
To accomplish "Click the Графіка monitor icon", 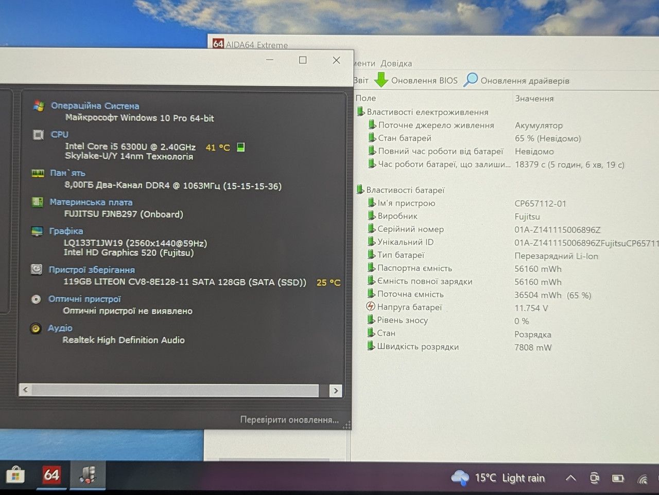I will (x=37, y=231).
